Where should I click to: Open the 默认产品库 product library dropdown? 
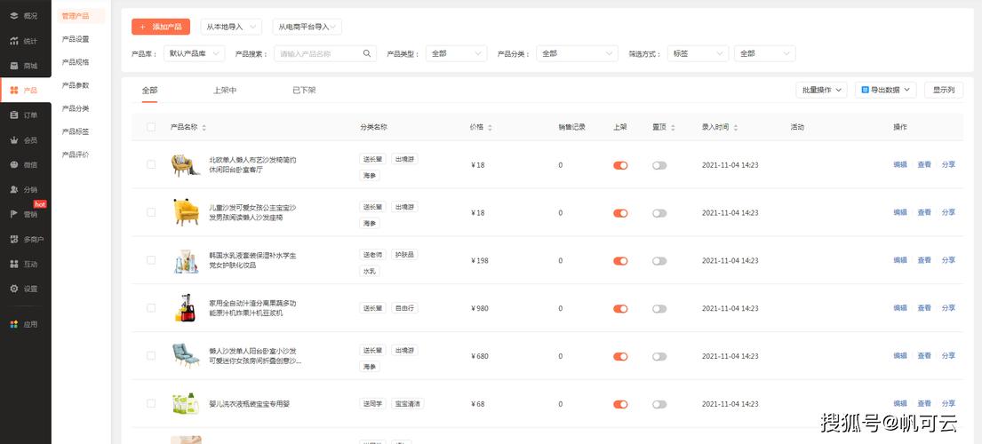194,54
